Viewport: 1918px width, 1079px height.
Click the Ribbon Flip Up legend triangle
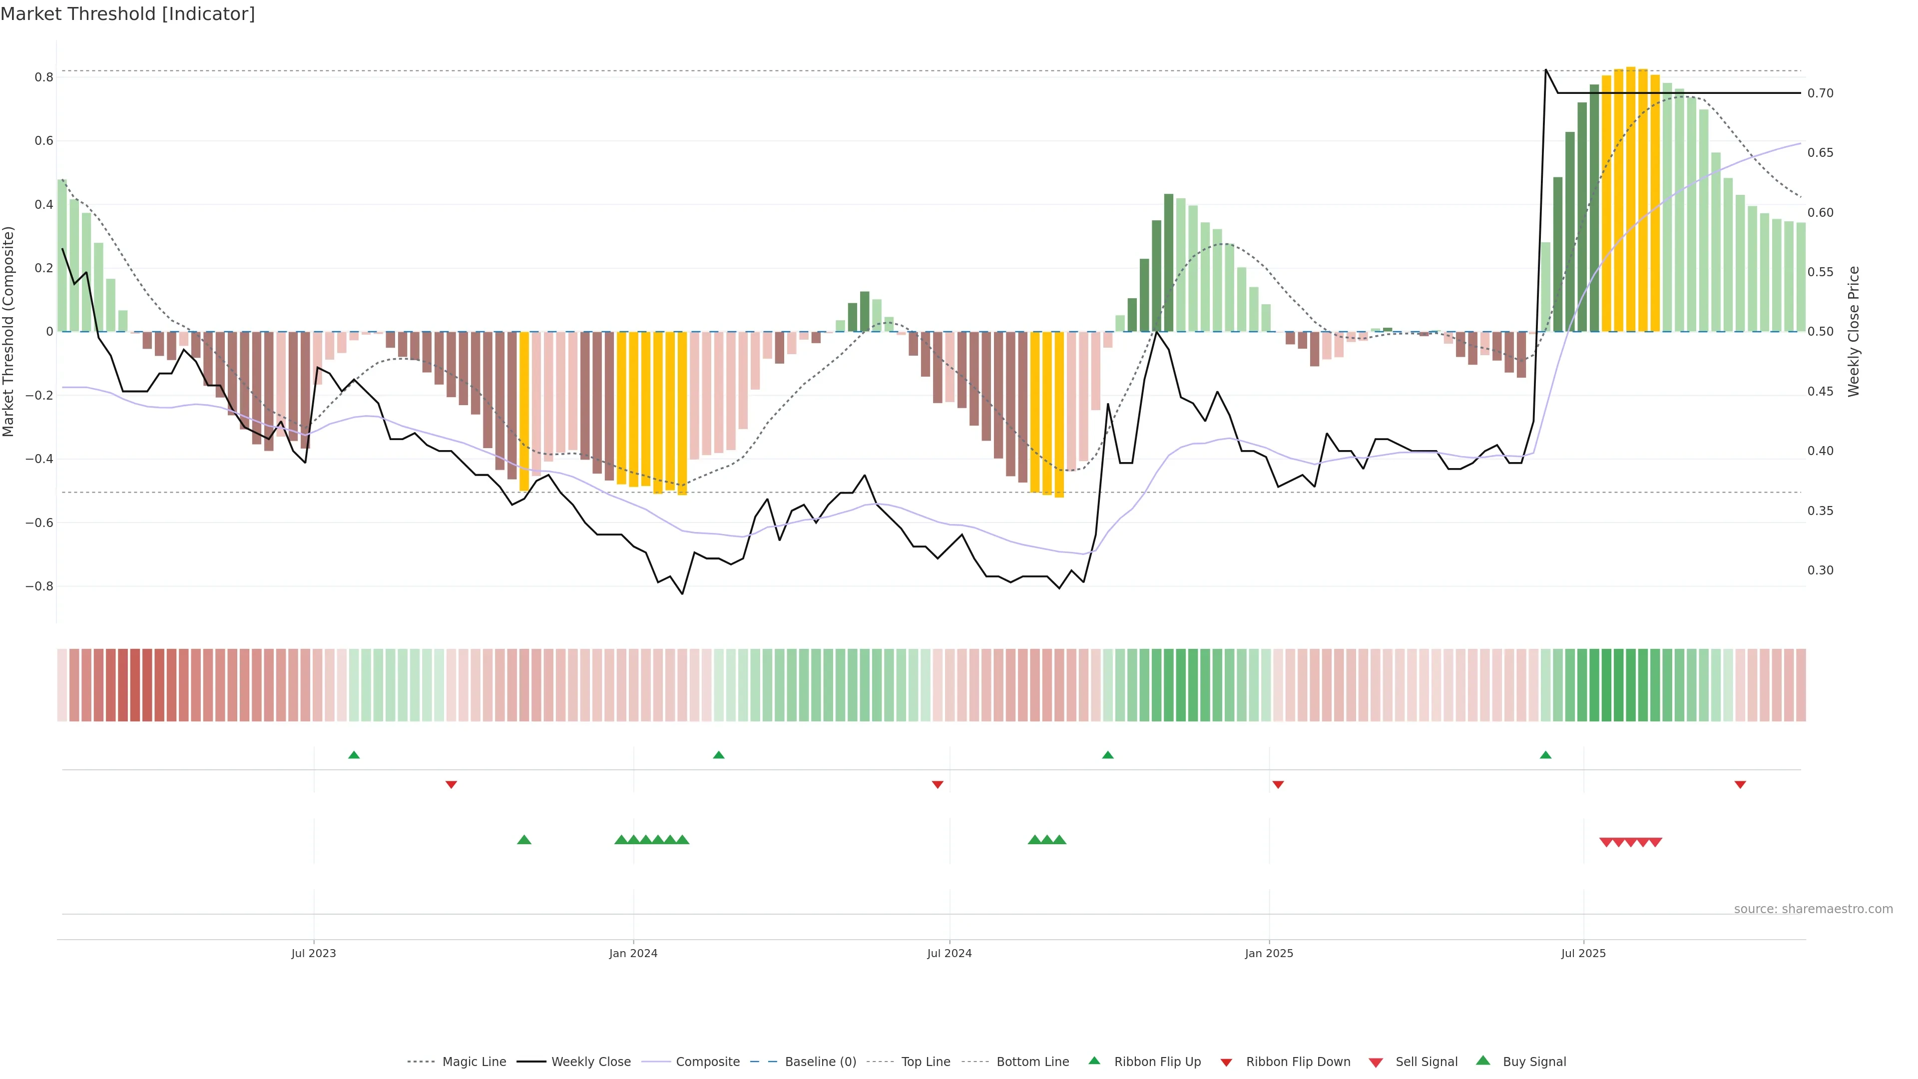(x=1094, y=1061)
